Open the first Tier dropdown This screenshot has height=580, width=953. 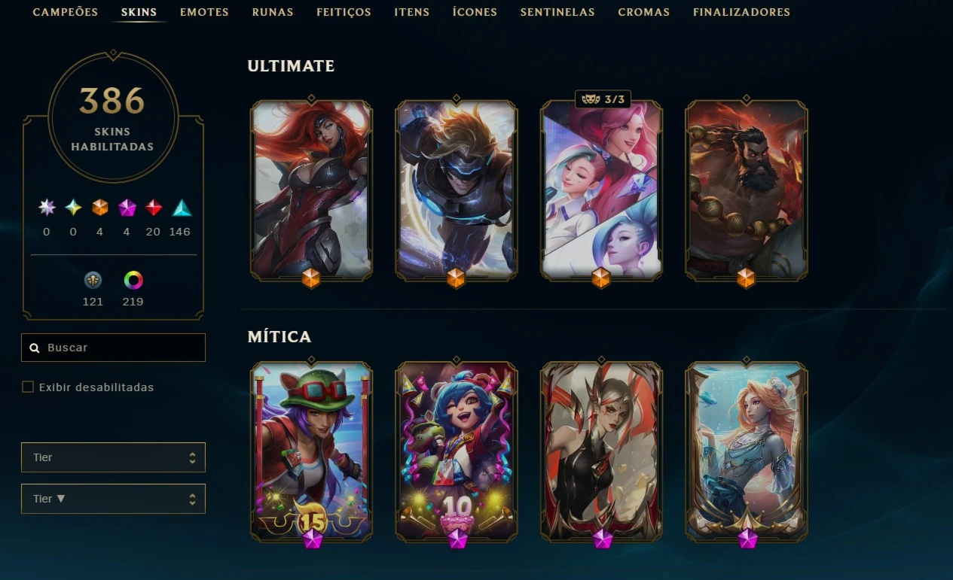[x=113, y=457]
